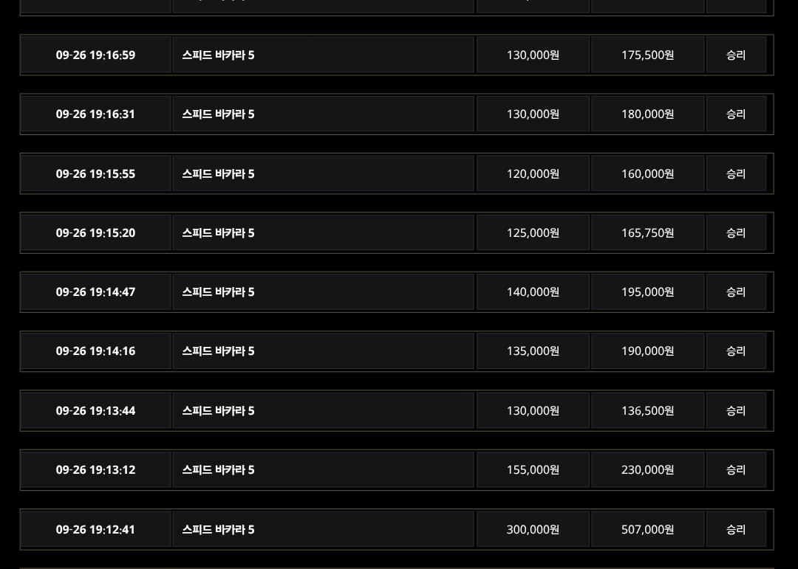Select the 140,000원 bet amount
This screenshot has height=569, width=798.
point(533,292)
